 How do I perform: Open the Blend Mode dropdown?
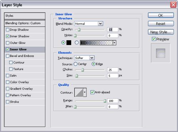pyautogui.click(x=89, y=24)
